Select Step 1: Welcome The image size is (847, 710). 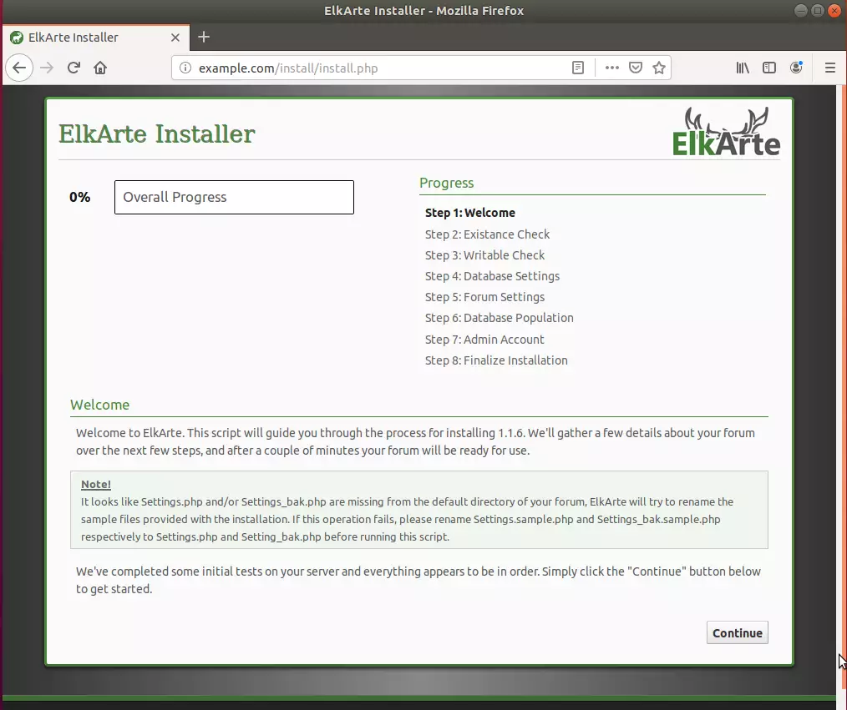pyautogui.click(x=470, y=213)
